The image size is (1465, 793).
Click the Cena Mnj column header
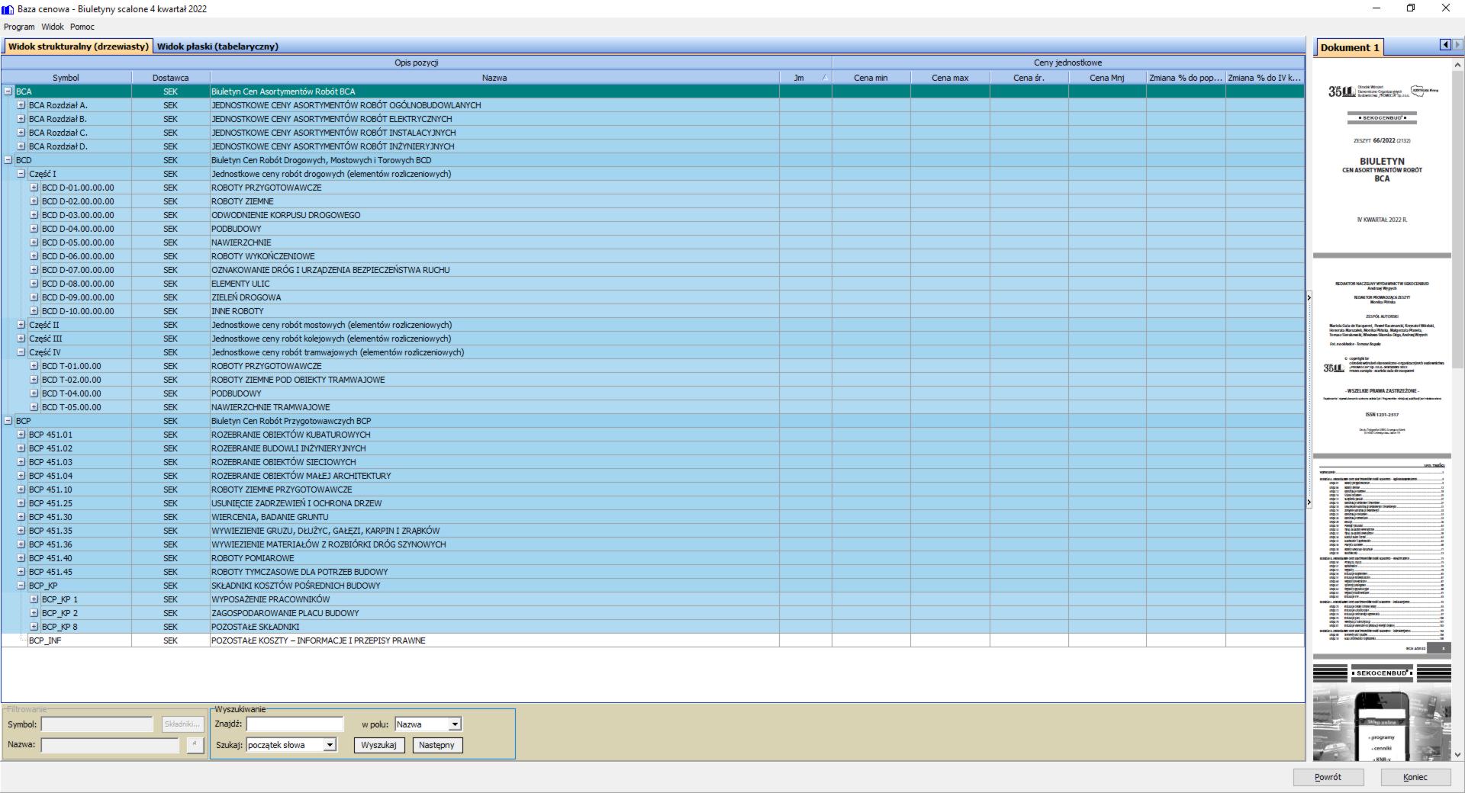(x=1107, y=78)
